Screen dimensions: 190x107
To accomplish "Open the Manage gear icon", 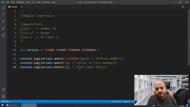I will tap(3, 96).
